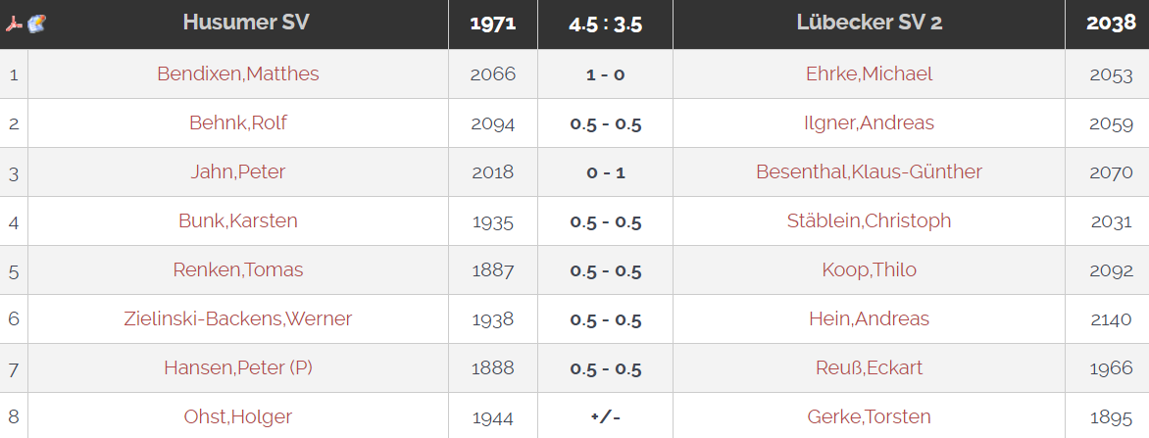This screenshot has height=438, width=1149.
Task: Open Hein,Andreas player link
Action: [869, 318]
